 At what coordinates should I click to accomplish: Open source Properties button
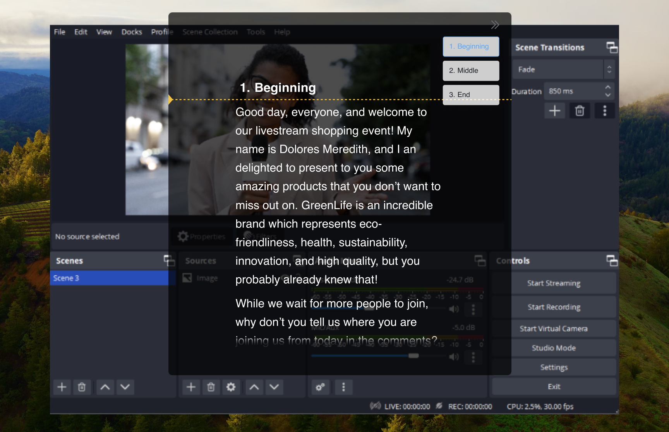202,236
